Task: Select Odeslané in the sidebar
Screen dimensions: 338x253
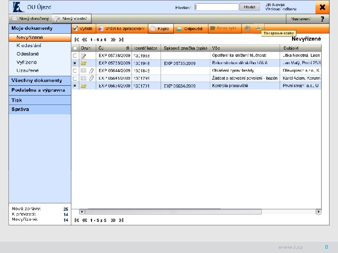Action: click(x=28, y=54)
